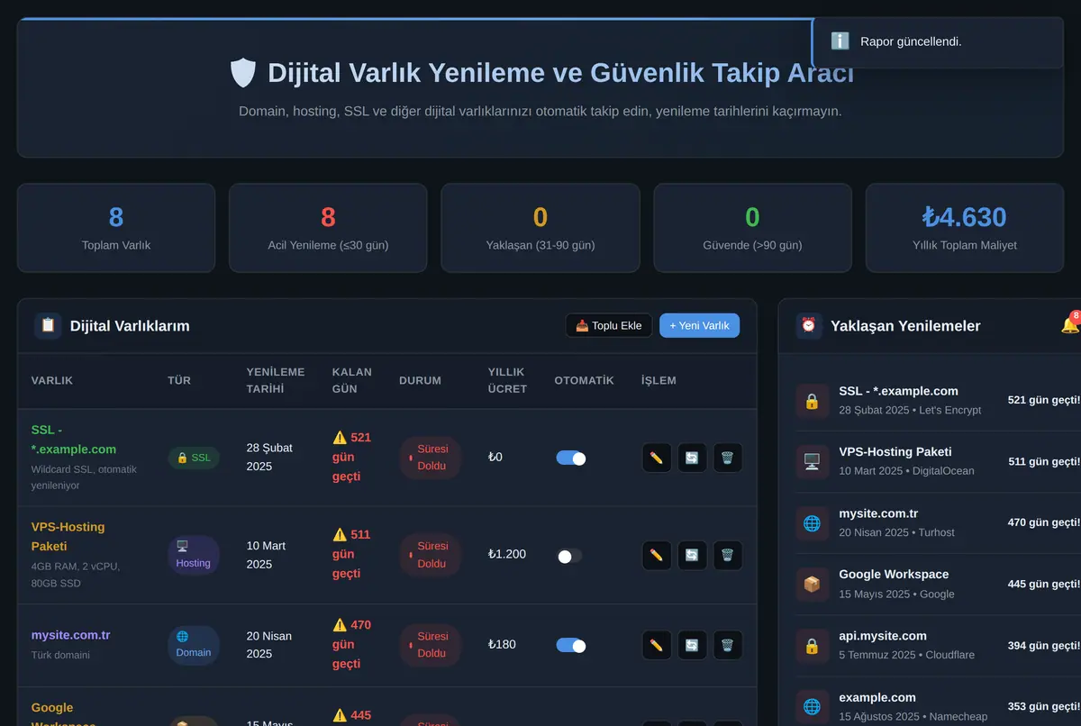
Task: Click the '10 Mart 2025' renewal date cell
Action: pos(267,555)
